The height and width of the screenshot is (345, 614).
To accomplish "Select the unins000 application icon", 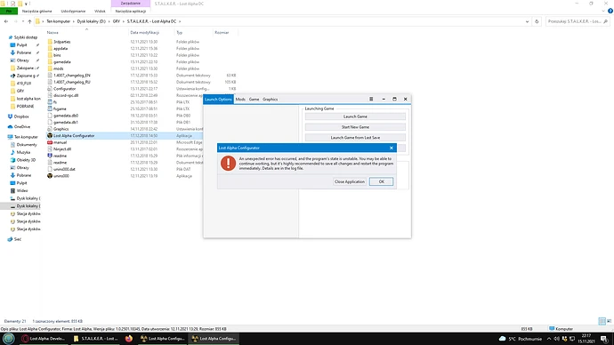I will (50, 176).
